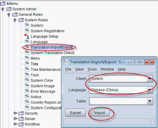158x128 pixels.
Task: Expand the Security tree node
Action: click(15, 113)
